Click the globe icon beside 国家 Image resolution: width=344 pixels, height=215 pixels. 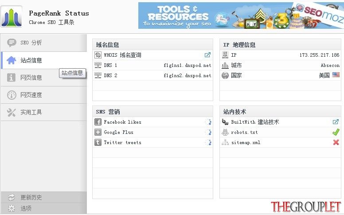225,75
